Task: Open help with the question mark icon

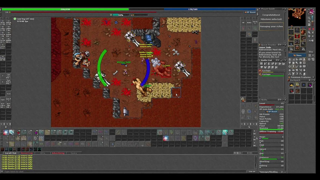Action: (x=297, y=74)
